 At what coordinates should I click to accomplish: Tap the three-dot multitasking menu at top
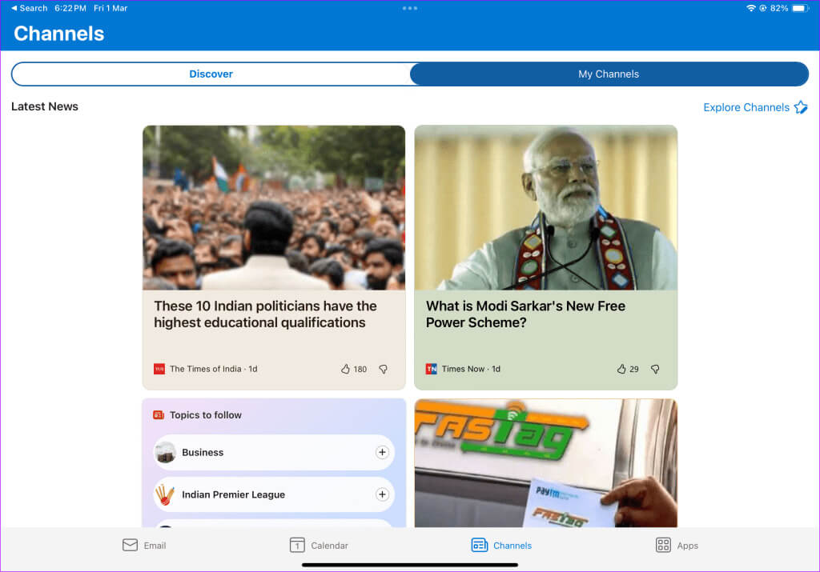tap(410, 8)
